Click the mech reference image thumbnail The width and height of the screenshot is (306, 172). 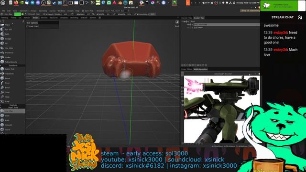point(222,109)
